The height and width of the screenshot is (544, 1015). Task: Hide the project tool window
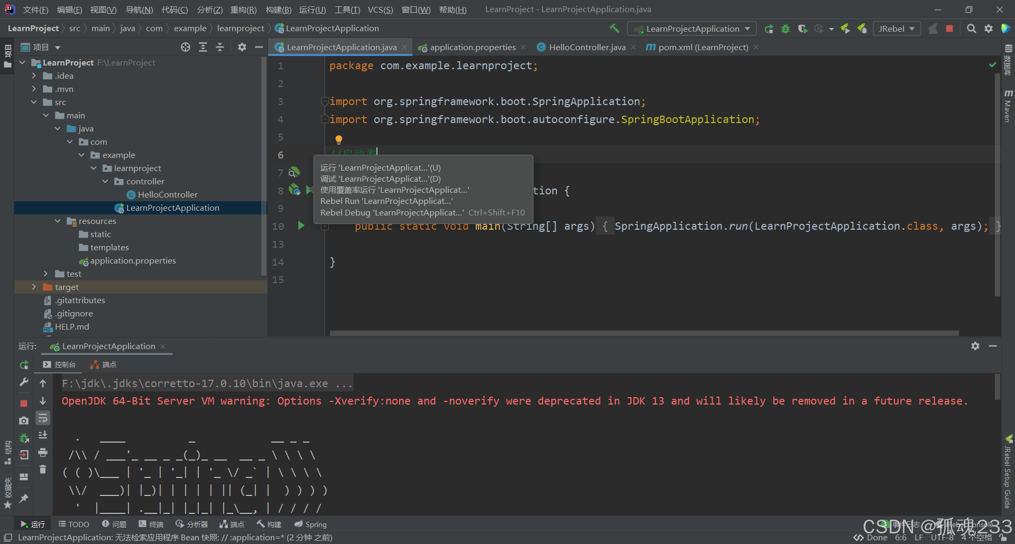259,48
